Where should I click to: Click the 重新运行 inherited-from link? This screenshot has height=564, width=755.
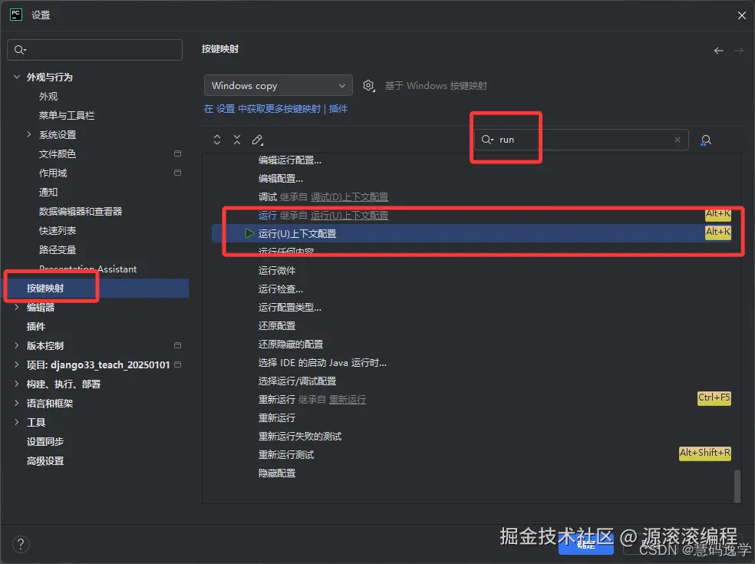click(347, 399)
